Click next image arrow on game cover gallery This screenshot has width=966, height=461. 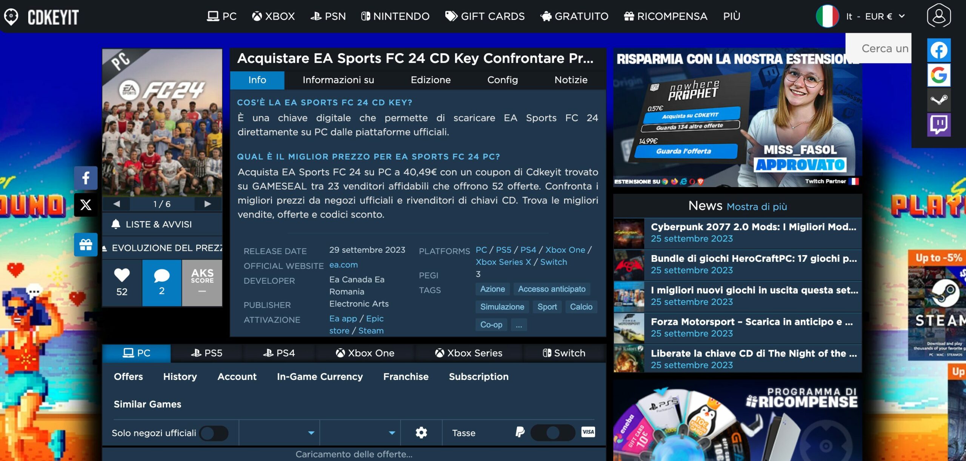click(x=208, y=204)
